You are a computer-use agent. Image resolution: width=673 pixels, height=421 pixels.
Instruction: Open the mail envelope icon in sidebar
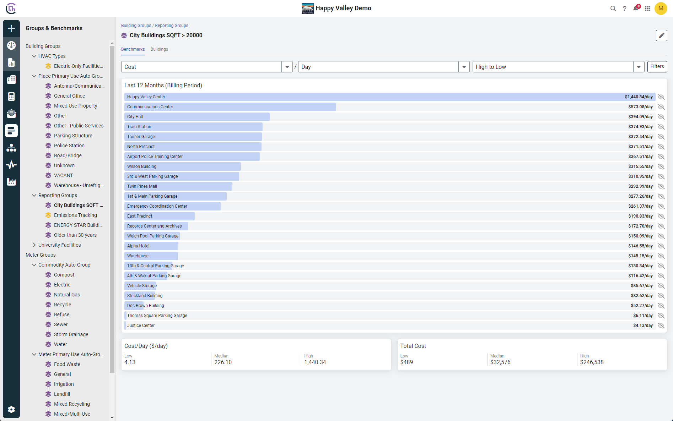(x=11, y=114)
